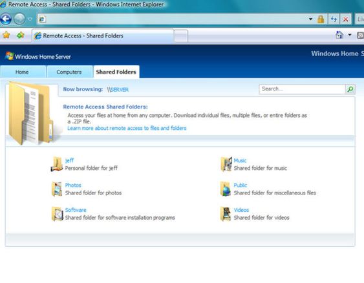Click Add to Favorites icon
Viewport: 364px width, 283px height.
pyautogui.click(x=21, y=36)
